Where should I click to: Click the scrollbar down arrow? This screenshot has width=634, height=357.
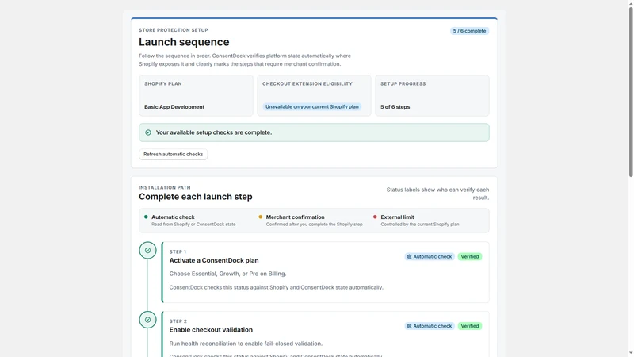(631, 354)
